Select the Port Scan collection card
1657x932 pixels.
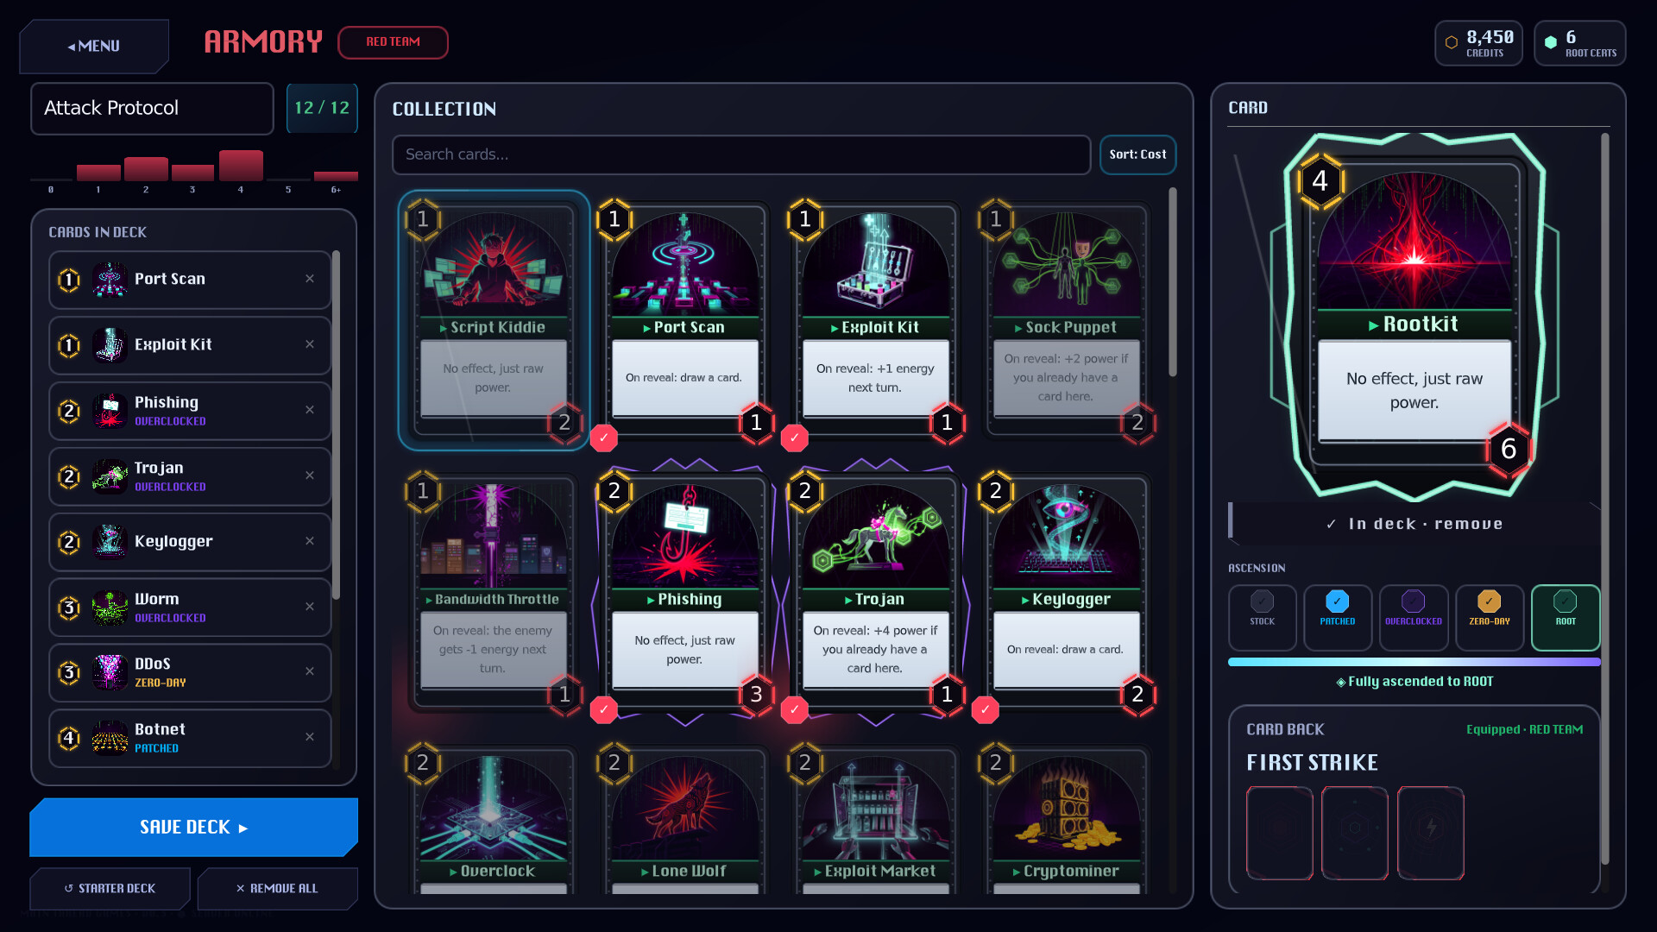pyautogui.click(x=685, y=320)
